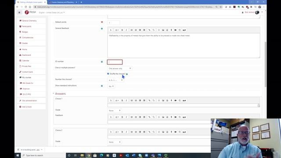Open Number the choices dropdown
Image resolution: width=281 pixels, height=158 pixels.
(115, 80)
